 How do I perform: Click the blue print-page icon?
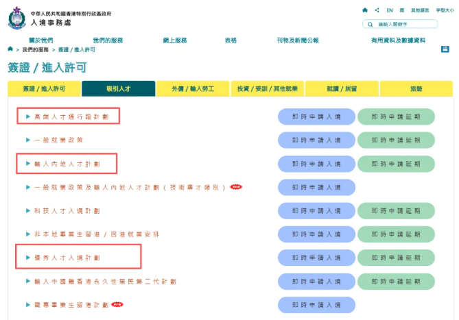pyautogui.click(x=445, y=49)
